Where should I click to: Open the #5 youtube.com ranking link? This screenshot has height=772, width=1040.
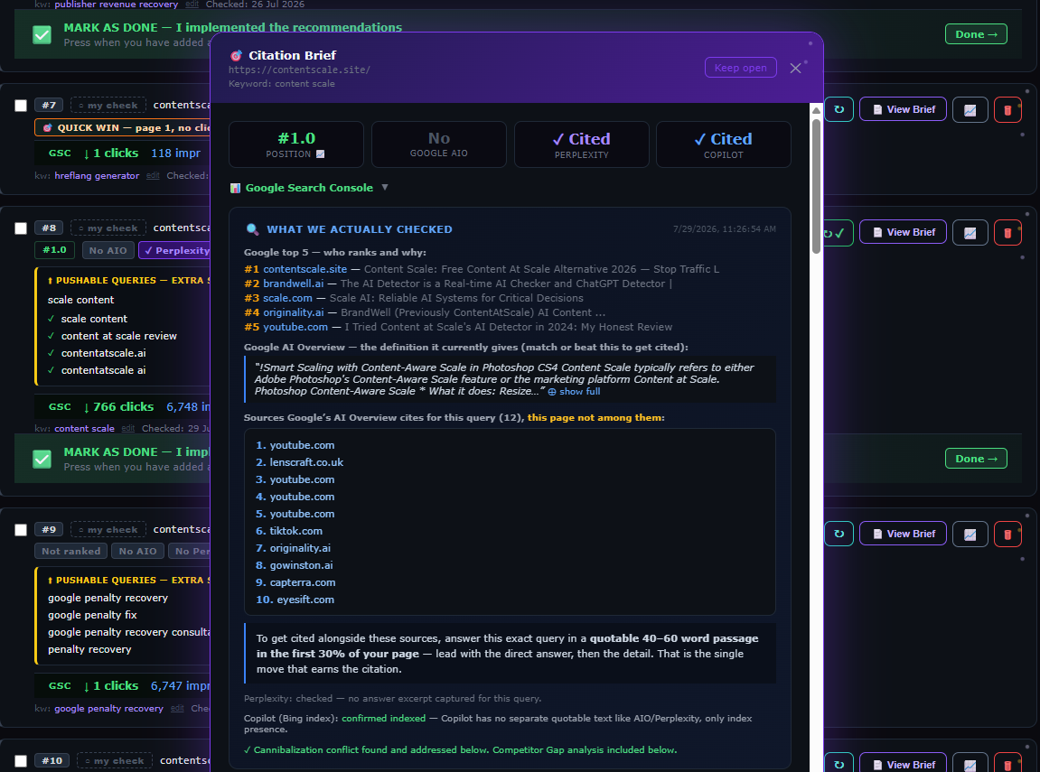tap(295, 328)
